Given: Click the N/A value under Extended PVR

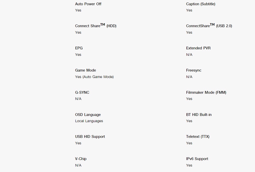Looking at the screenshot, I should coord(189,55).
